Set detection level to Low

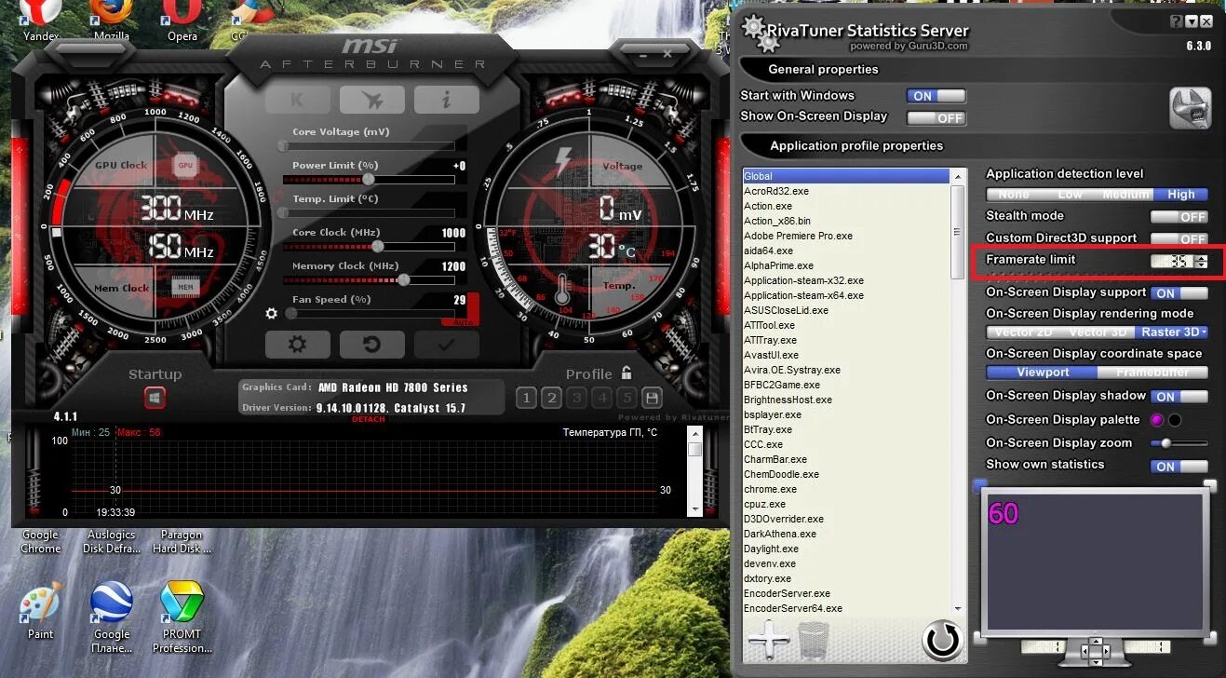click(x=1071, y=195)
